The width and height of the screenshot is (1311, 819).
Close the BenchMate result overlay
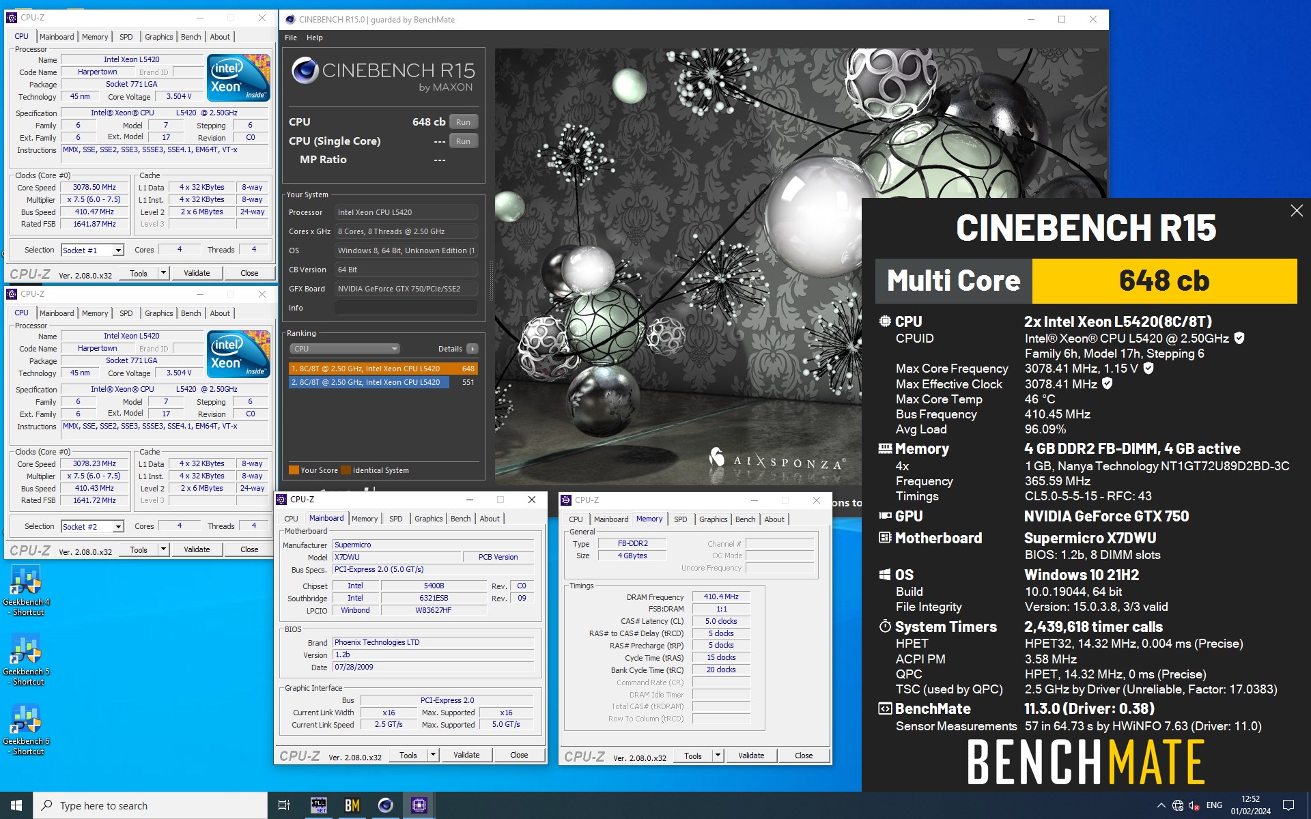tap(1297, 211)
